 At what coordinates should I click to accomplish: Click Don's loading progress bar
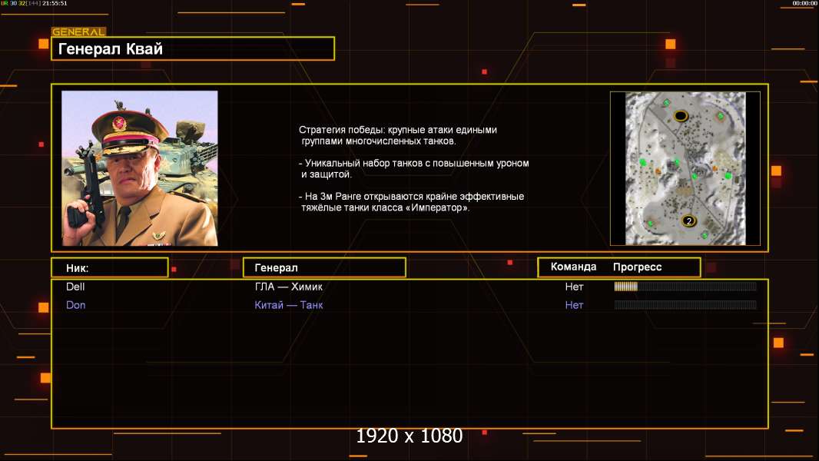[x=685, y=304]
